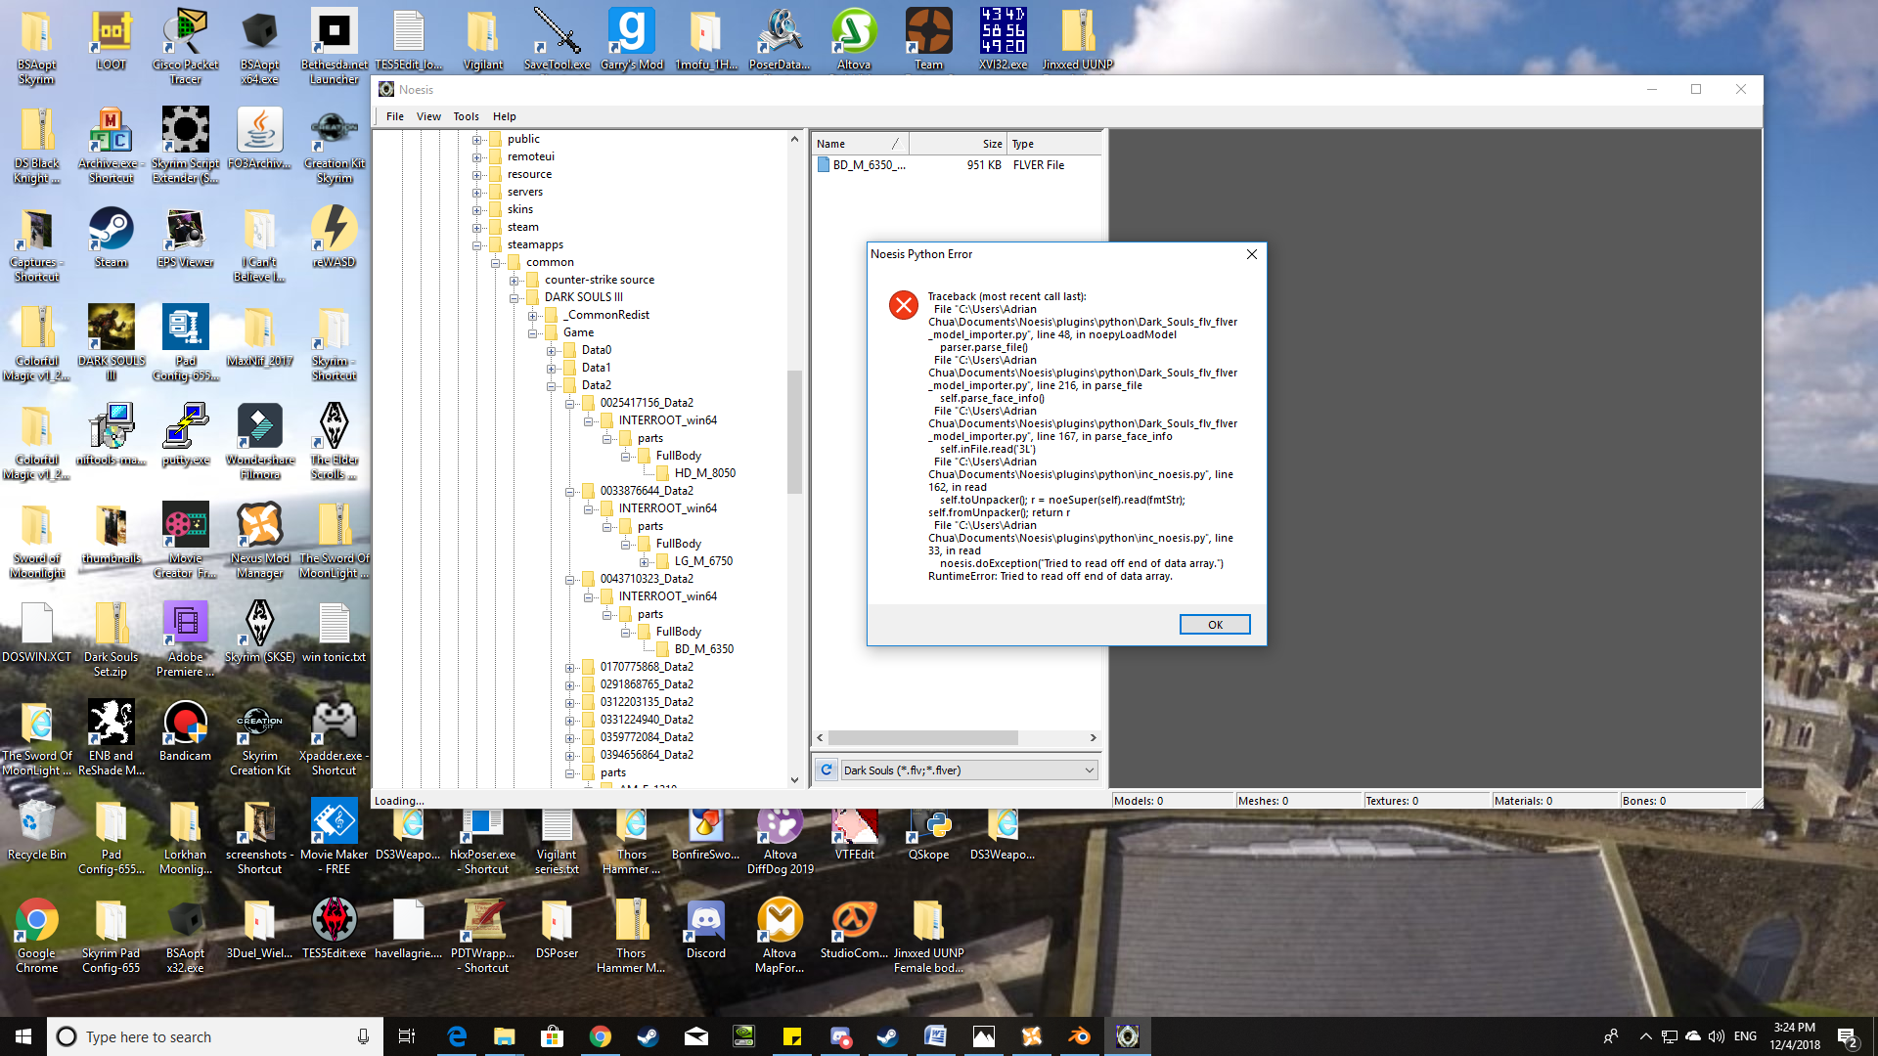
Task: Expand the counter-strike source tree node
Action: click(x=514, y=281)
